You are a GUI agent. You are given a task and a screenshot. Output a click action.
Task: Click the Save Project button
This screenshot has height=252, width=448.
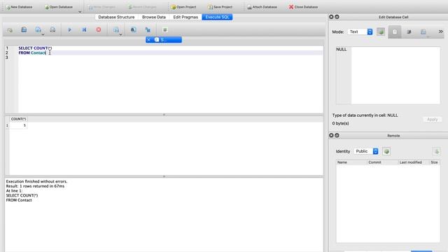point(220,7)
